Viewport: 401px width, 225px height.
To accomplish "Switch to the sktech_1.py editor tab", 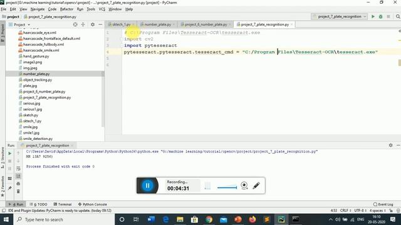I will 121,24.
